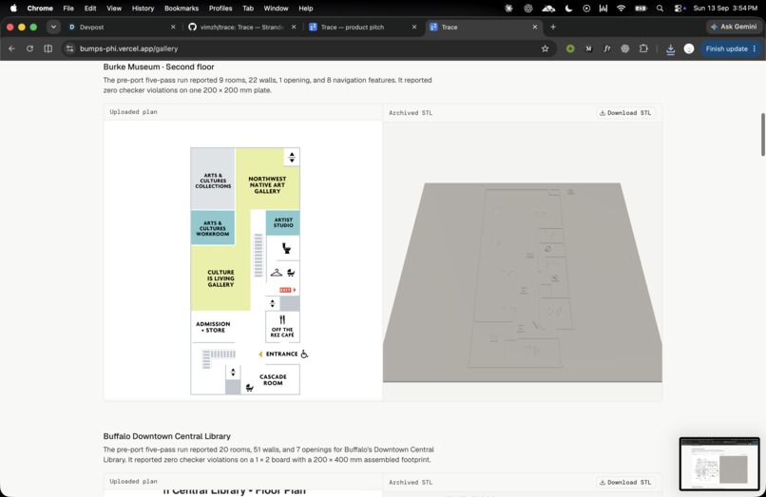Click the page scrollbar thumb
The width and height of the screenshot is (766, 497).
pos(762,134)
